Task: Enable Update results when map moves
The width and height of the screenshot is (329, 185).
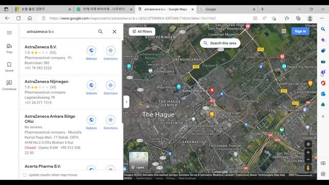Action: point(25,175)
